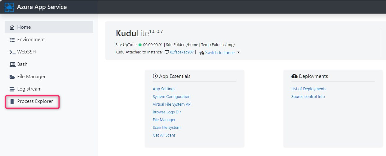Image resolution: width=386 pixels, height=156 pixels.
Task: Click the Process Explorer chip icon
Action: click(x=12, y=101)
